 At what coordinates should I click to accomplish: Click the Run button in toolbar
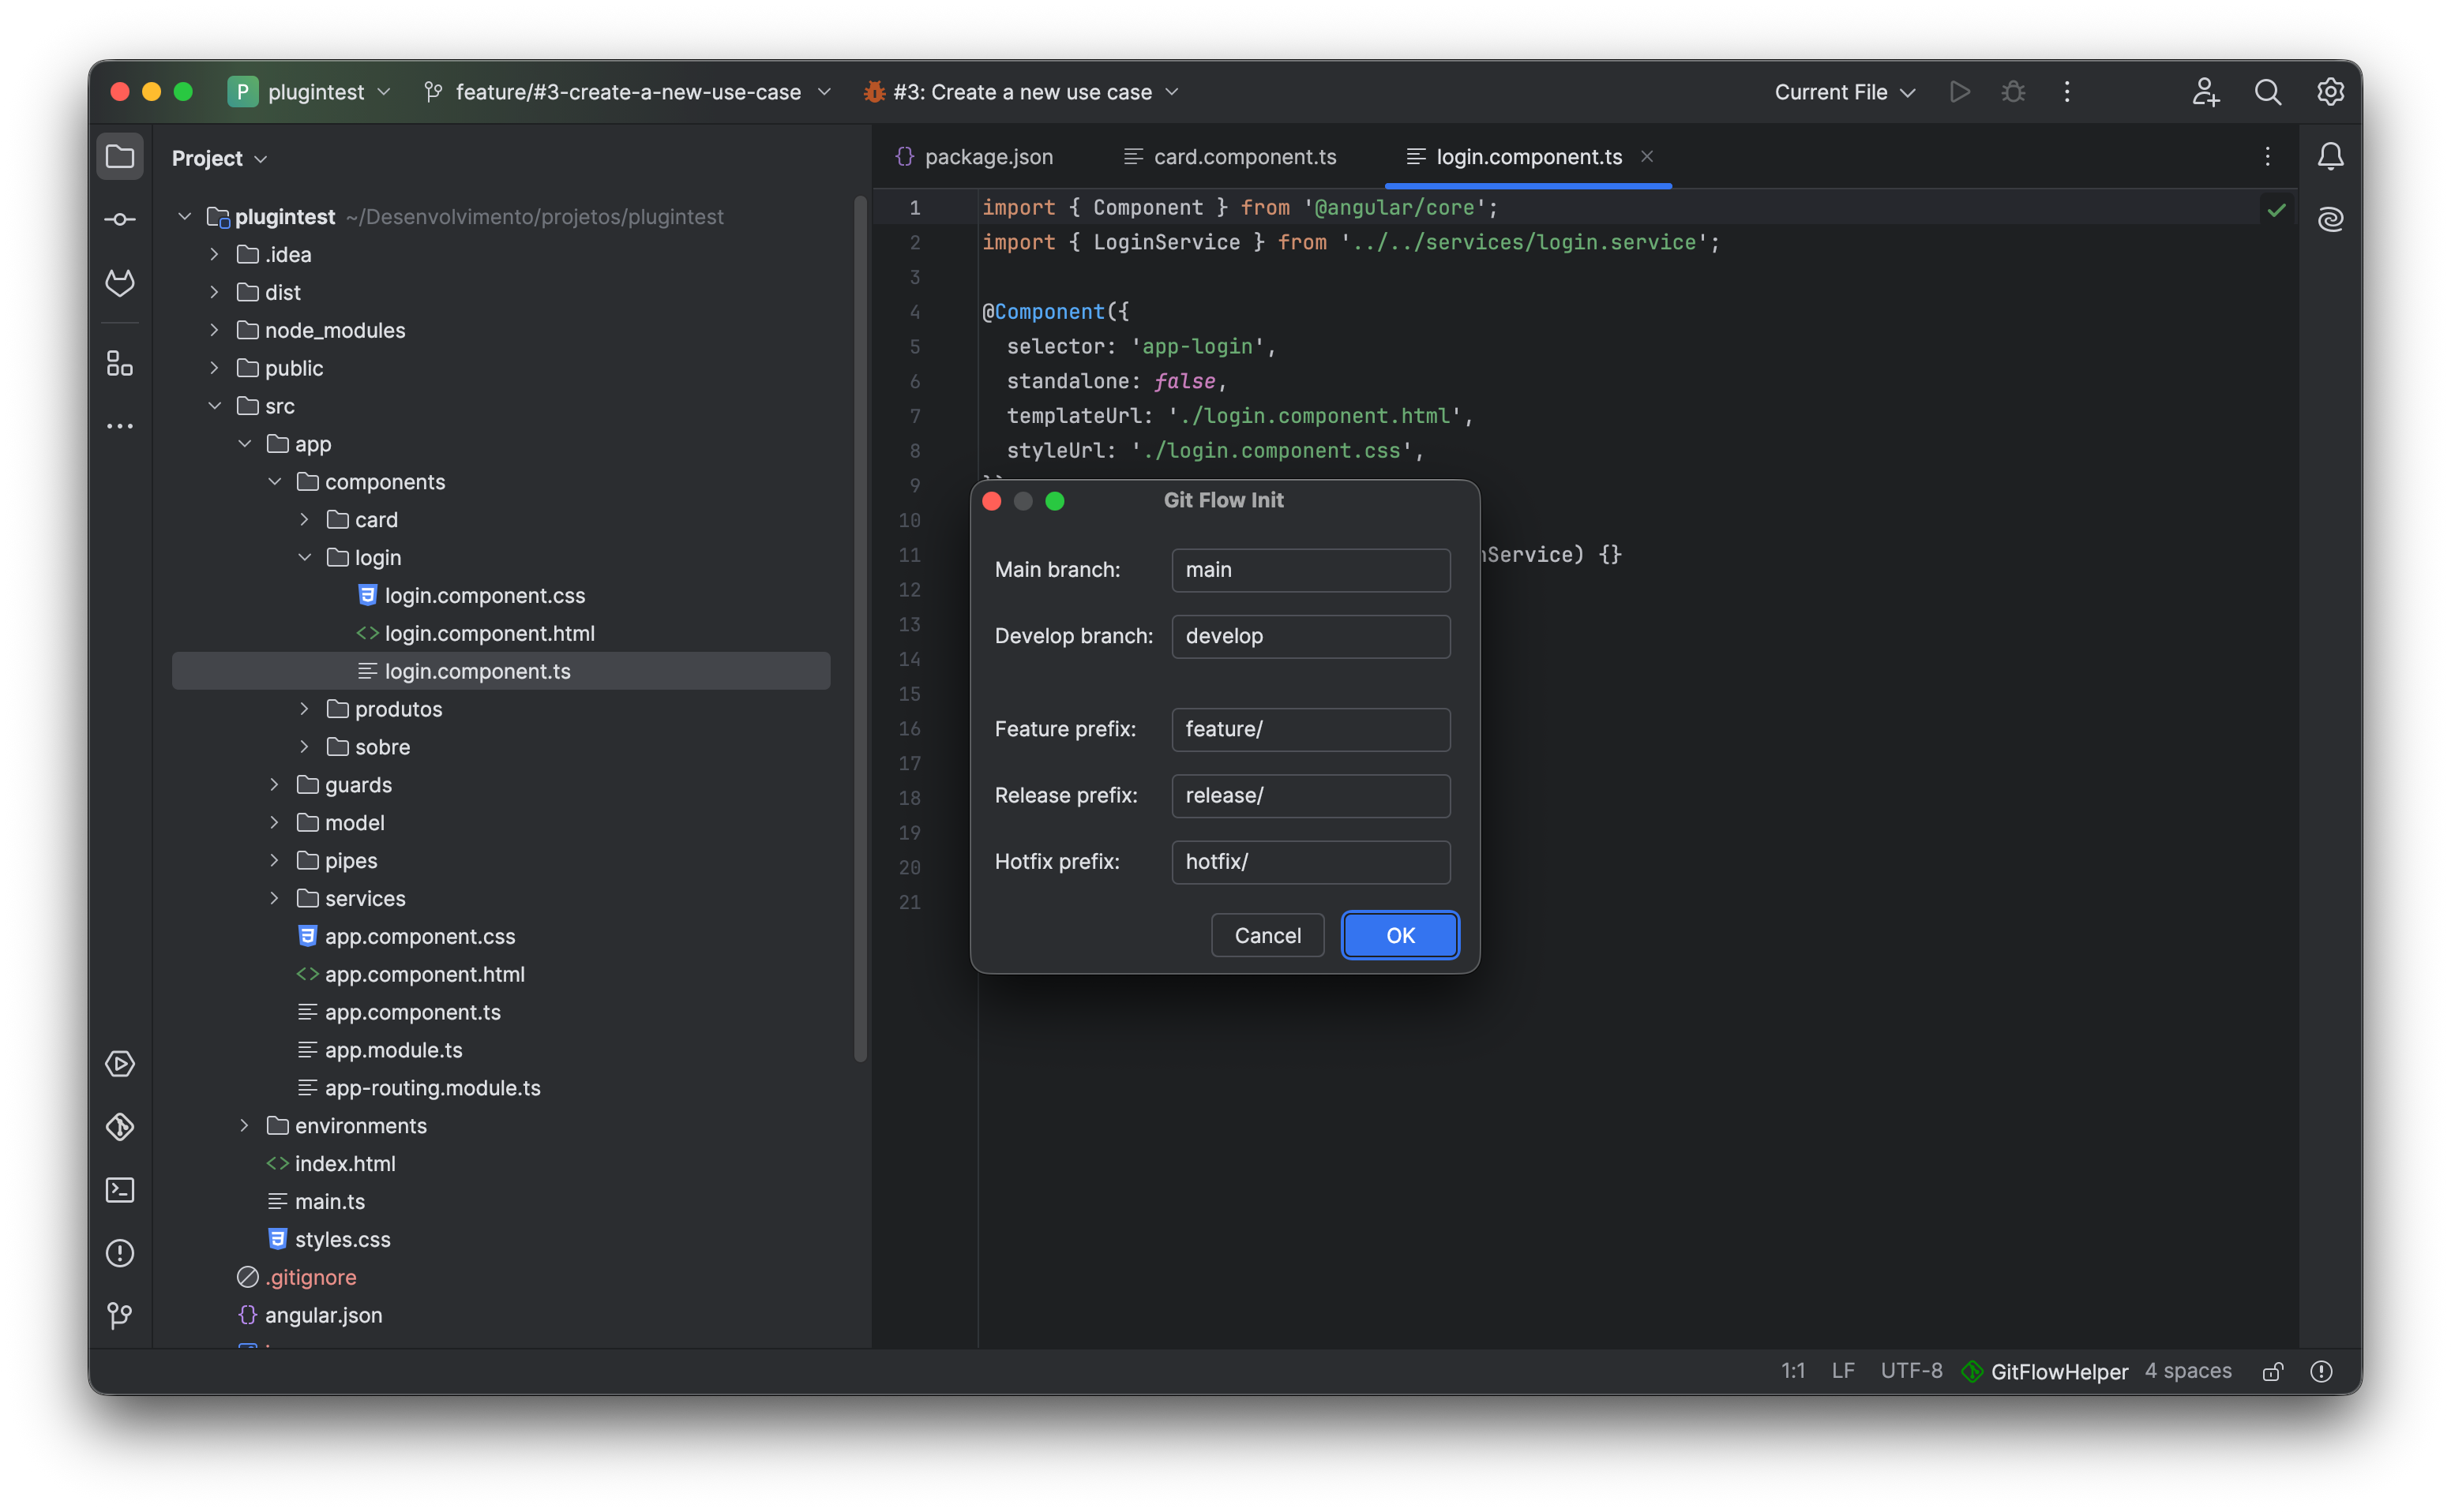(1960, 92)
